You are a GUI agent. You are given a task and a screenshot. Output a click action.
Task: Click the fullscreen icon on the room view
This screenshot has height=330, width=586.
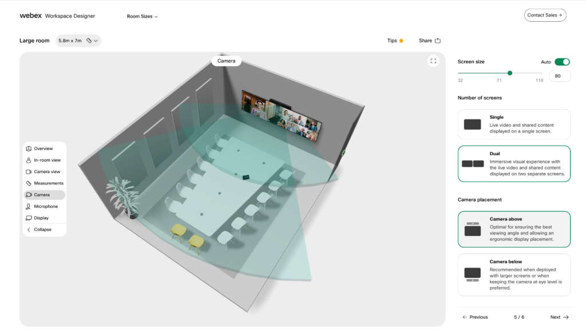pos(433,61)
